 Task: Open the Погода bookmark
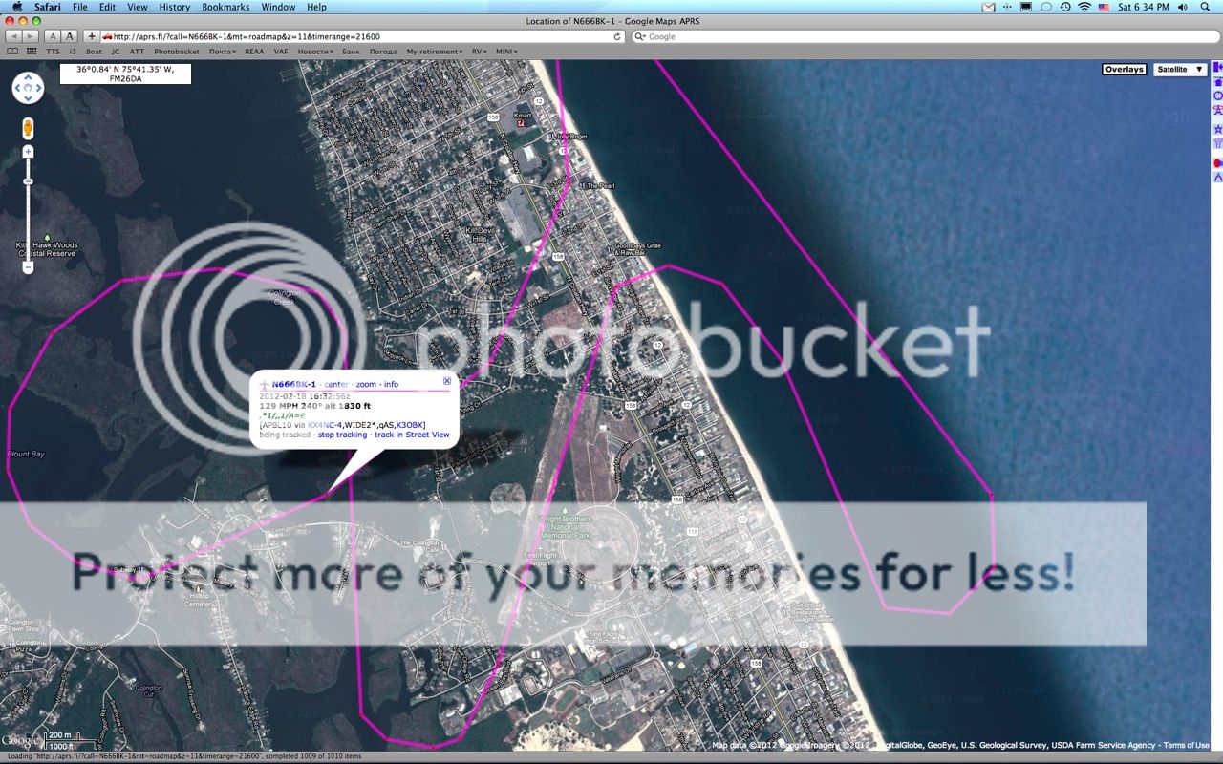coord(383,52)
